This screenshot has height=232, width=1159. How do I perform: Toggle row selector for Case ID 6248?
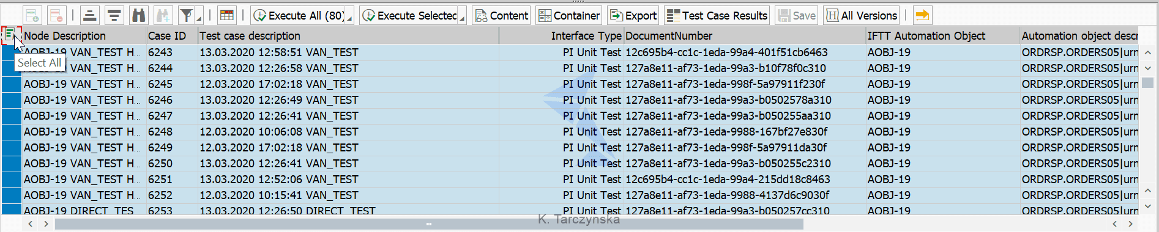pyautogui.click(x=12, y=132)
